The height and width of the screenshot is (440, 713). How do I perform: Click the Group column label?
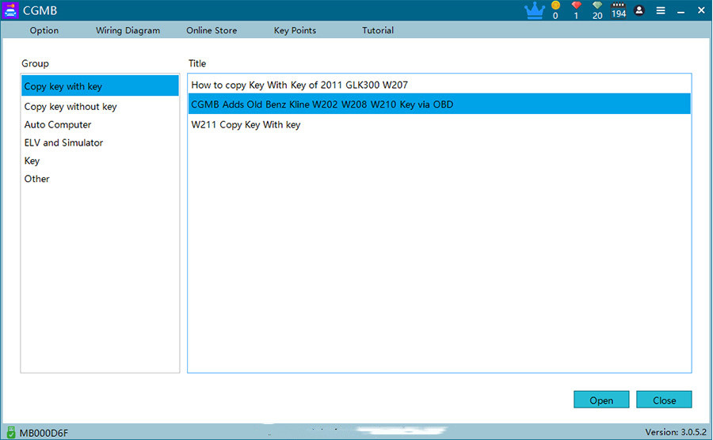(35, 63)
